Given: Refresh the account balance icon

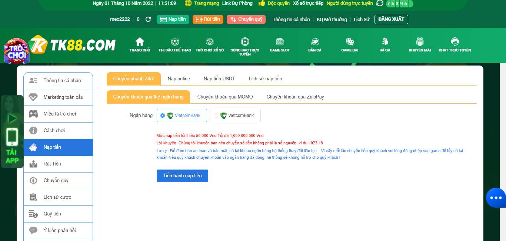Looking at the screenshot, I should pos(148,19).
